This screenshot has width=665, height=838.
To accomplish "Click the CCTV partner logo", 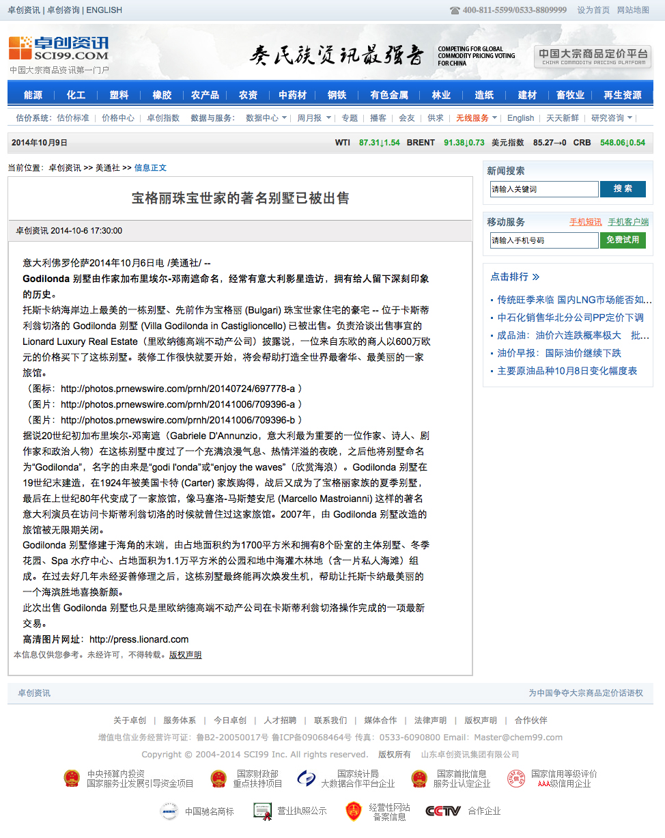I will tap(443, 811).
